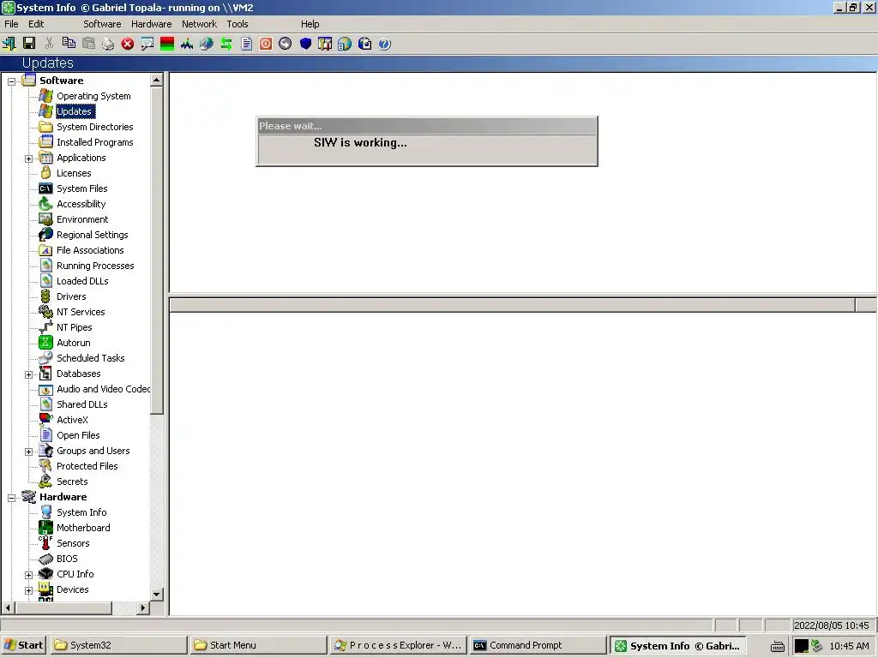Click the globe network icon in toolbar
This screenshot has width=878, height=658.
pyautogui.click(x=207, y=44)
